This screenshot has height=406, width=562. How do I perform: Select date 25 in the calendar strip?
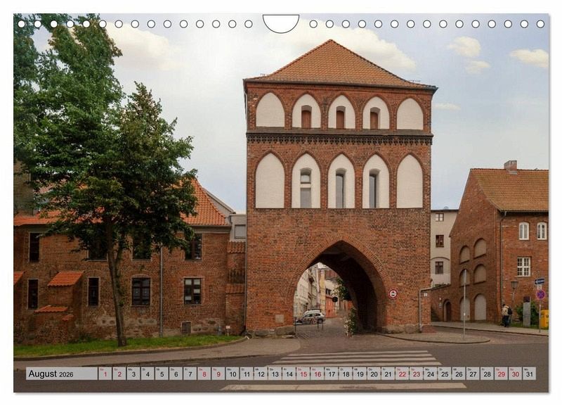[x=445, y=374]
